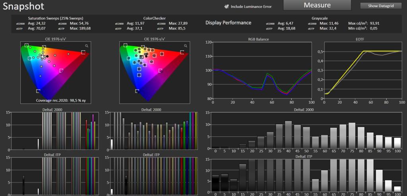The height and width of the screenshot is (196, 407).
Task: Click the Display Performance label
Action: 229,23
